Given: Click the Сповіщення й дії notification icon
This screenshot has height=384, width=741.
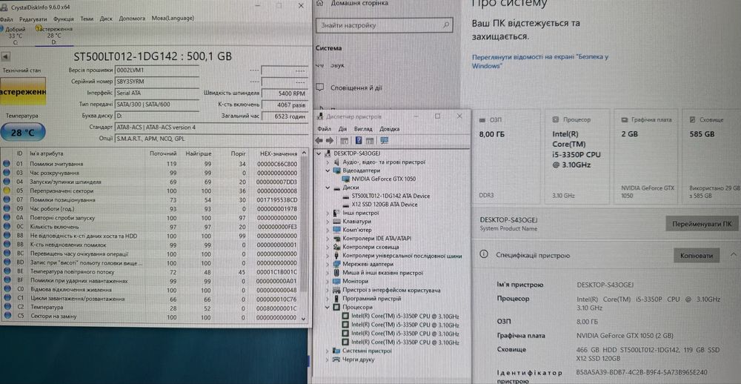Looking at the screenshot, I should tap(320, 87).
